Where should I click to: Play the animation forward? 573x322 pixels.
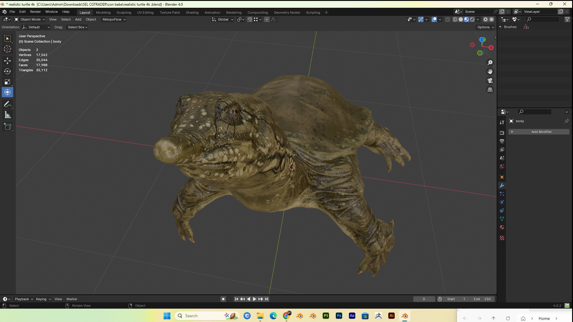tap(254, 299)
